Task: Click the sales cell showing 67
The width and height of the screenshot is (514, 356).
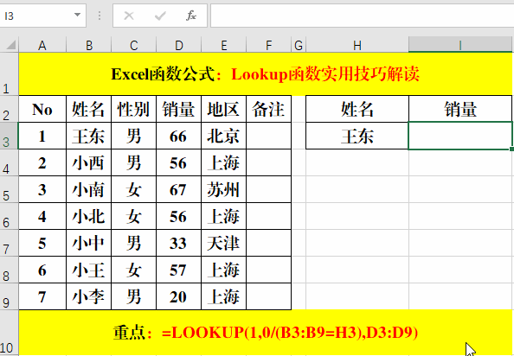Action: pyautogui.click(x=178, y=189)
